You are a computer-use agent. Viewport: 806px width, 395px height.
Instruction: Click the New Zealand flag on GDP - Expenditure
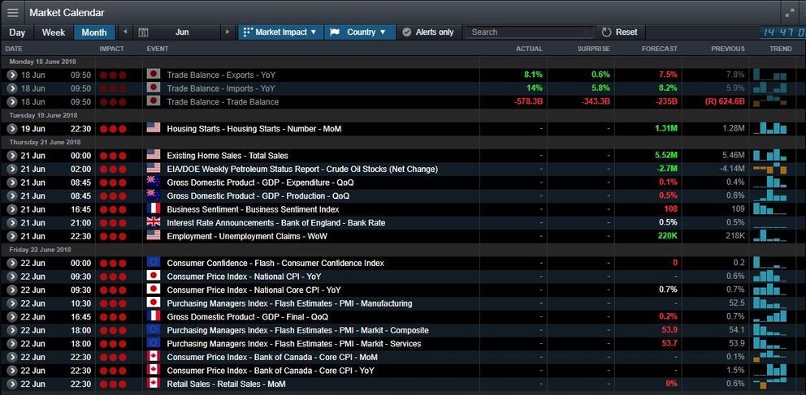pos(154,182)
